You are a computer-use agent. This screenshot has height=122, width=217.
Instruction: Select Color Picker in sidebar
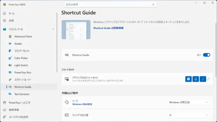(29, 58)
